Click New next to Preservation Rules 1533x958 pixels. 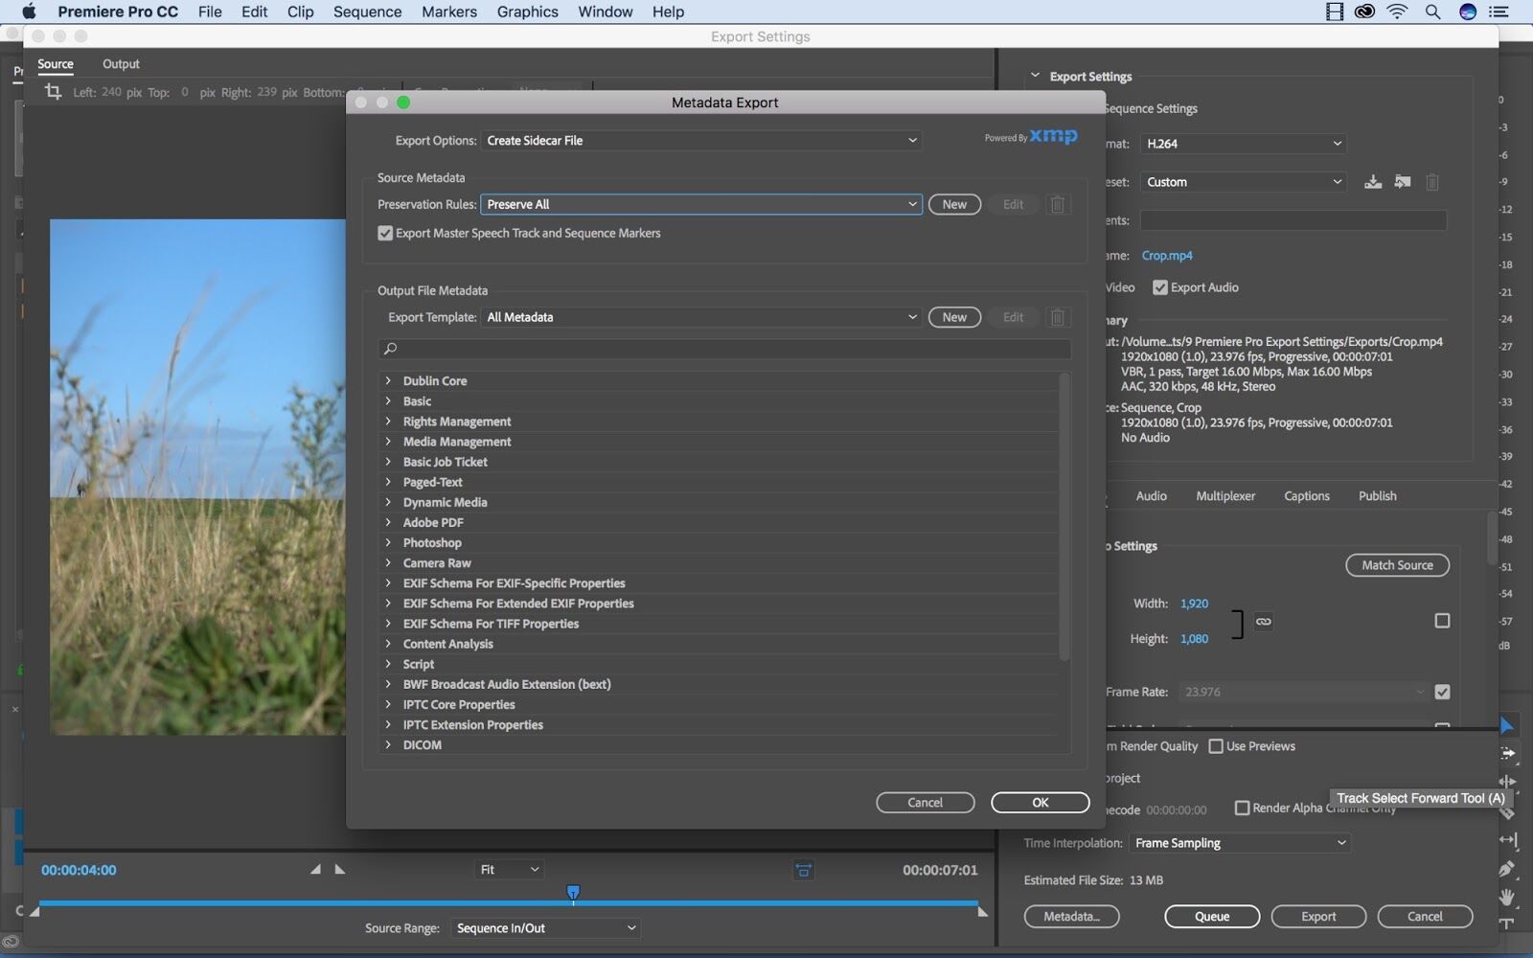tap(954, 204)
